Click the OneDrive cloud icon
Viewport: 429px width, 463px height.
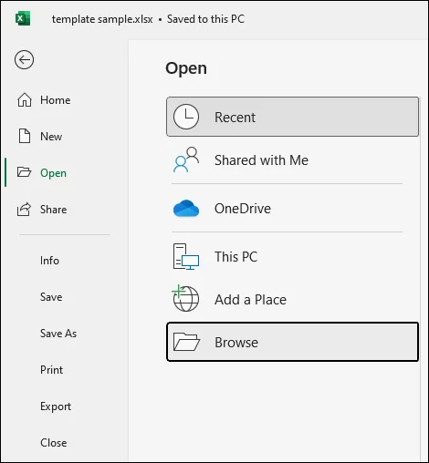186,209
